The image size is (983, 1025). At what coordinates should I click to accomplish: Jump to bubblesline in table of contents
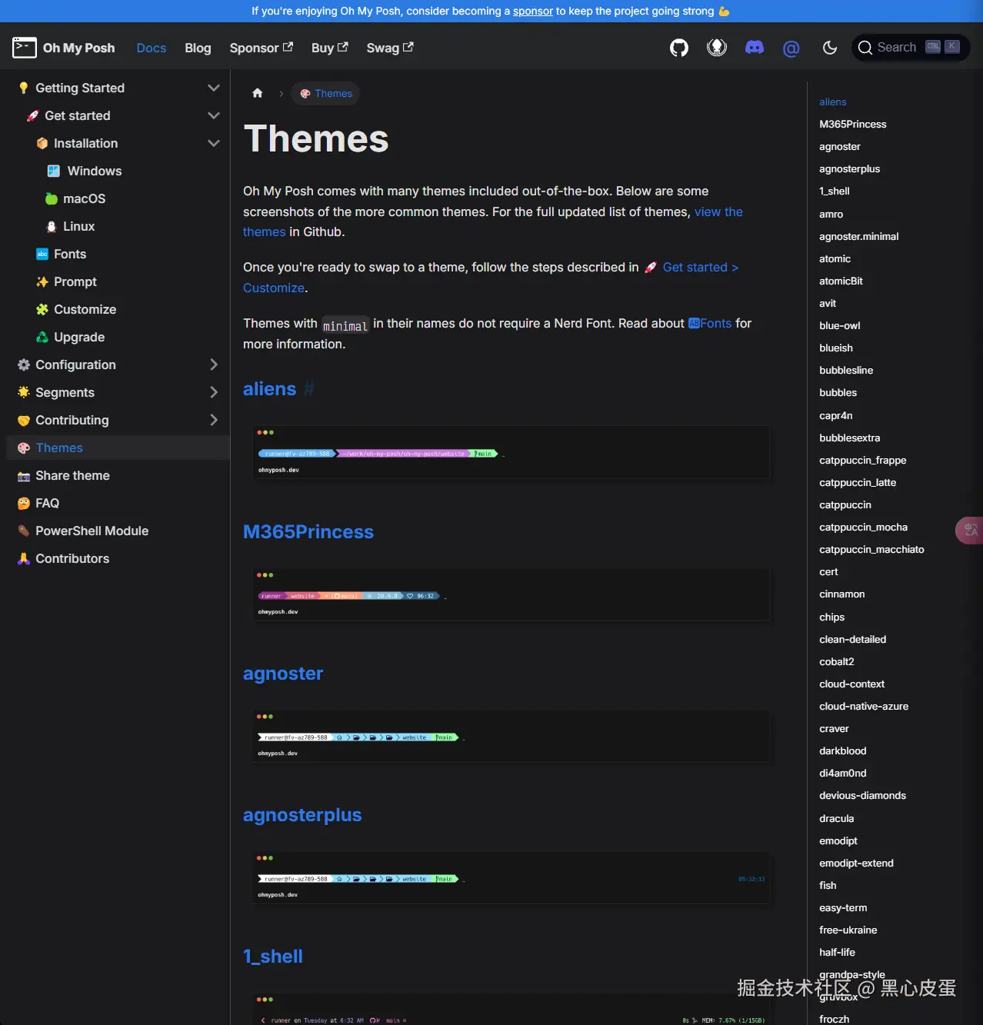pos(846,370)
